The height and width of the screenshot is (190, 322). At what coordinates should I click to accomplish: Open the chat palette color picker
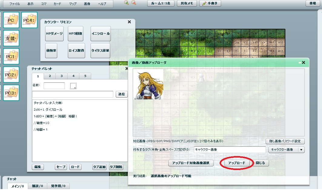pyautogui.click(x=73, y=86)
